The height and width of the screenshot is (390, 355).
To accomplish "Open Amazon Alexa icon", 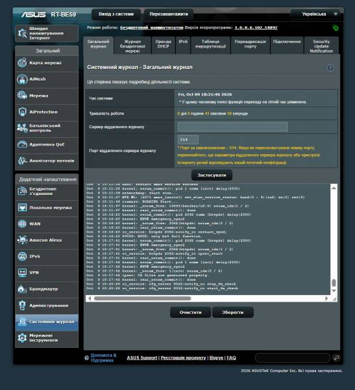I will point(22,240).
